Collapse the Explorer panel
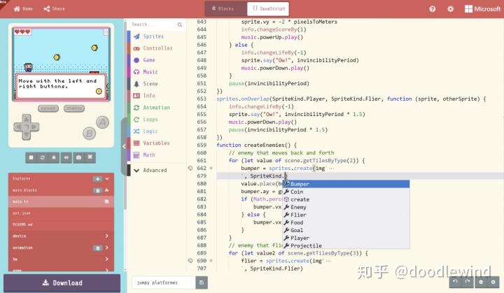The image size is (504, 293). (x=107, y=178)
